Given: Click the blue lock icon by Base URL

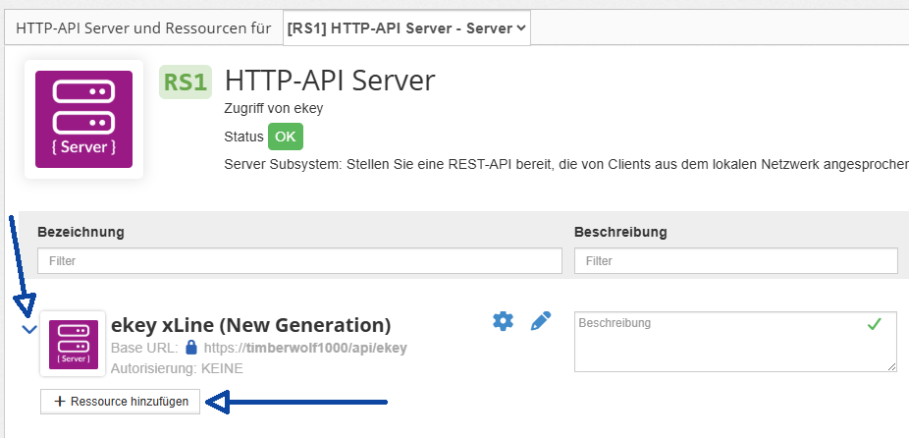Looking at the screenshot, I should (x=191, y=348).
